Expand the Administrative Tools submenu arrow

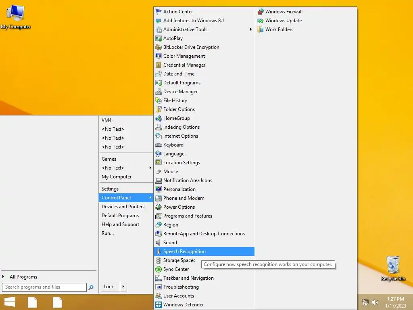(x=251, y=29)
